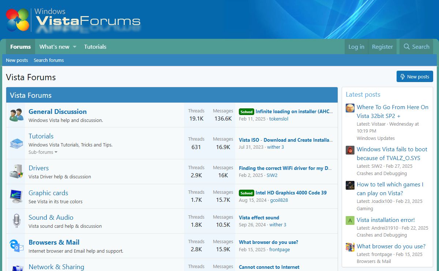Click the Browsers & Mail icon
The image size is (439, 271).
[x=16, y=246]
